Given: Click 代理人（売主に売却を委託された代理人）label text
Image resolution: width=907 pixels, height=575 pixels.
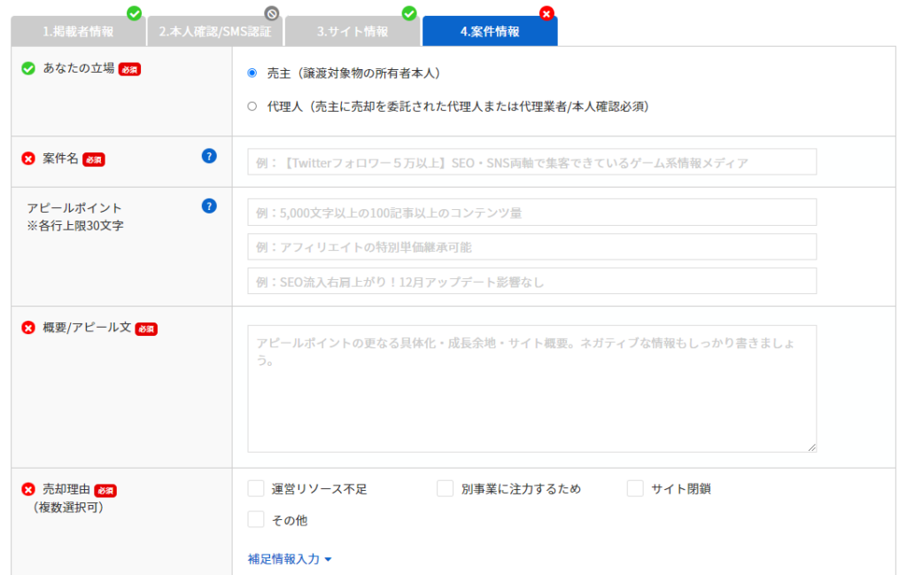Looking at the screenshot, I should click(x=458, y=106).
